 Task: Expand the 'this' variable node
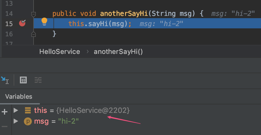(x=16, y=110)
